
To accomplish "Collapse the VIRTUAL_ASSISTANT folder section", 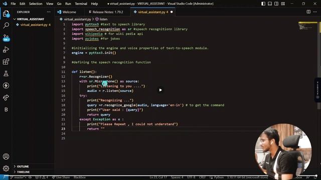I will pyautogui.click(x=30, y=19).
